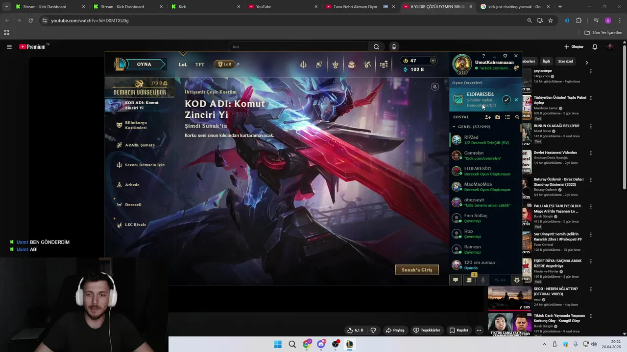Select ARAM: Şamata in the side menu
Image resolution: width=627 pixels, height=352 pixels.
[x=140, y=145]
